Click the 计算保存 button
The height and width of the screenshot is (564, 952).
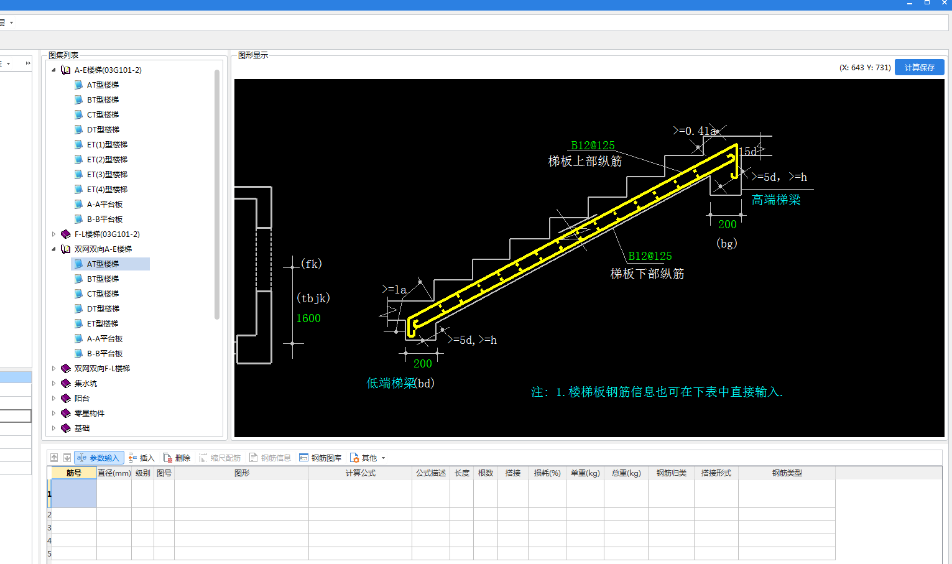point(919,67)
